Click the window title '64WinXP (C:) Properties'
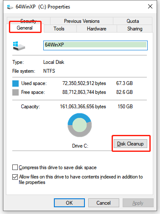160x214 pixels. click(x=43, y=7)
